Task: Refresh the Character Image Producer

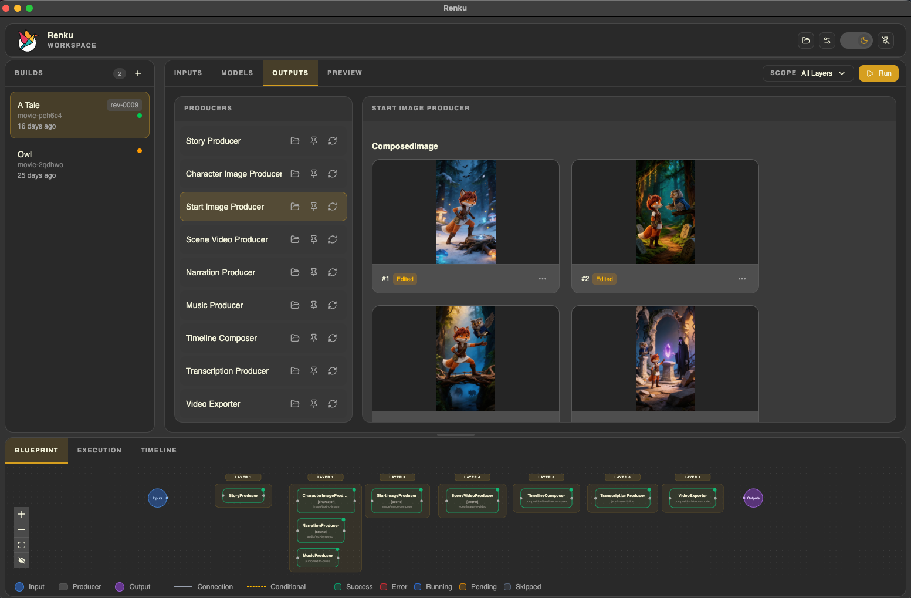Action: 333,174
